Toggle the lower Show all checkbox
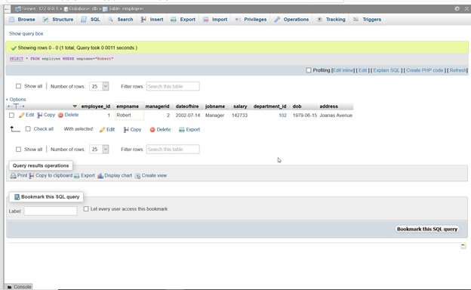Viewport: 471px width, 290px height. coord(18,150)
